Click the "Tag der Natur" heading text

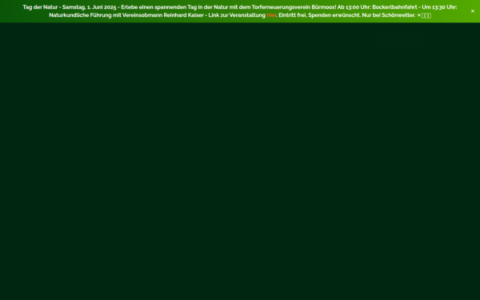click(40, 7)
